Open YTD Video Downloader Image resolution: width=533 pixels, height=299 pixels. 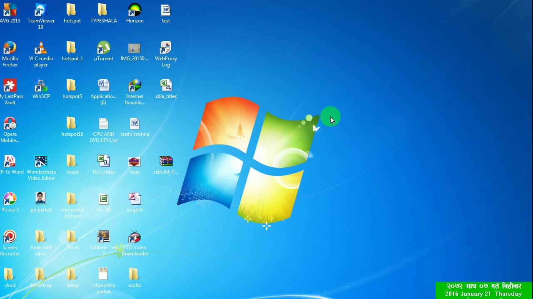pyautogui.click(x=134, y=243)
